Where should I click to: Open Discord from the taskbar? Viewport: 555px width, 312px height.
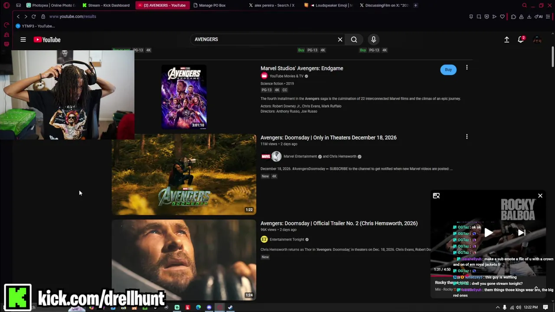coord(209,308)
